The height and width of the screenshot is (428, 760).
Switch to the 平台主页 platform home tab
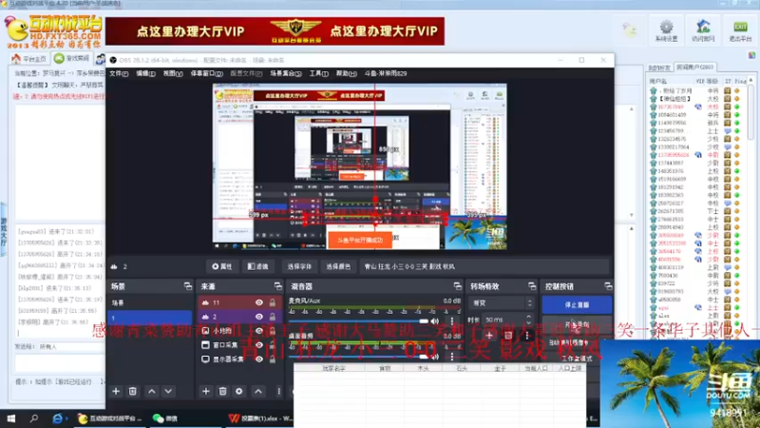coord(29,59)
